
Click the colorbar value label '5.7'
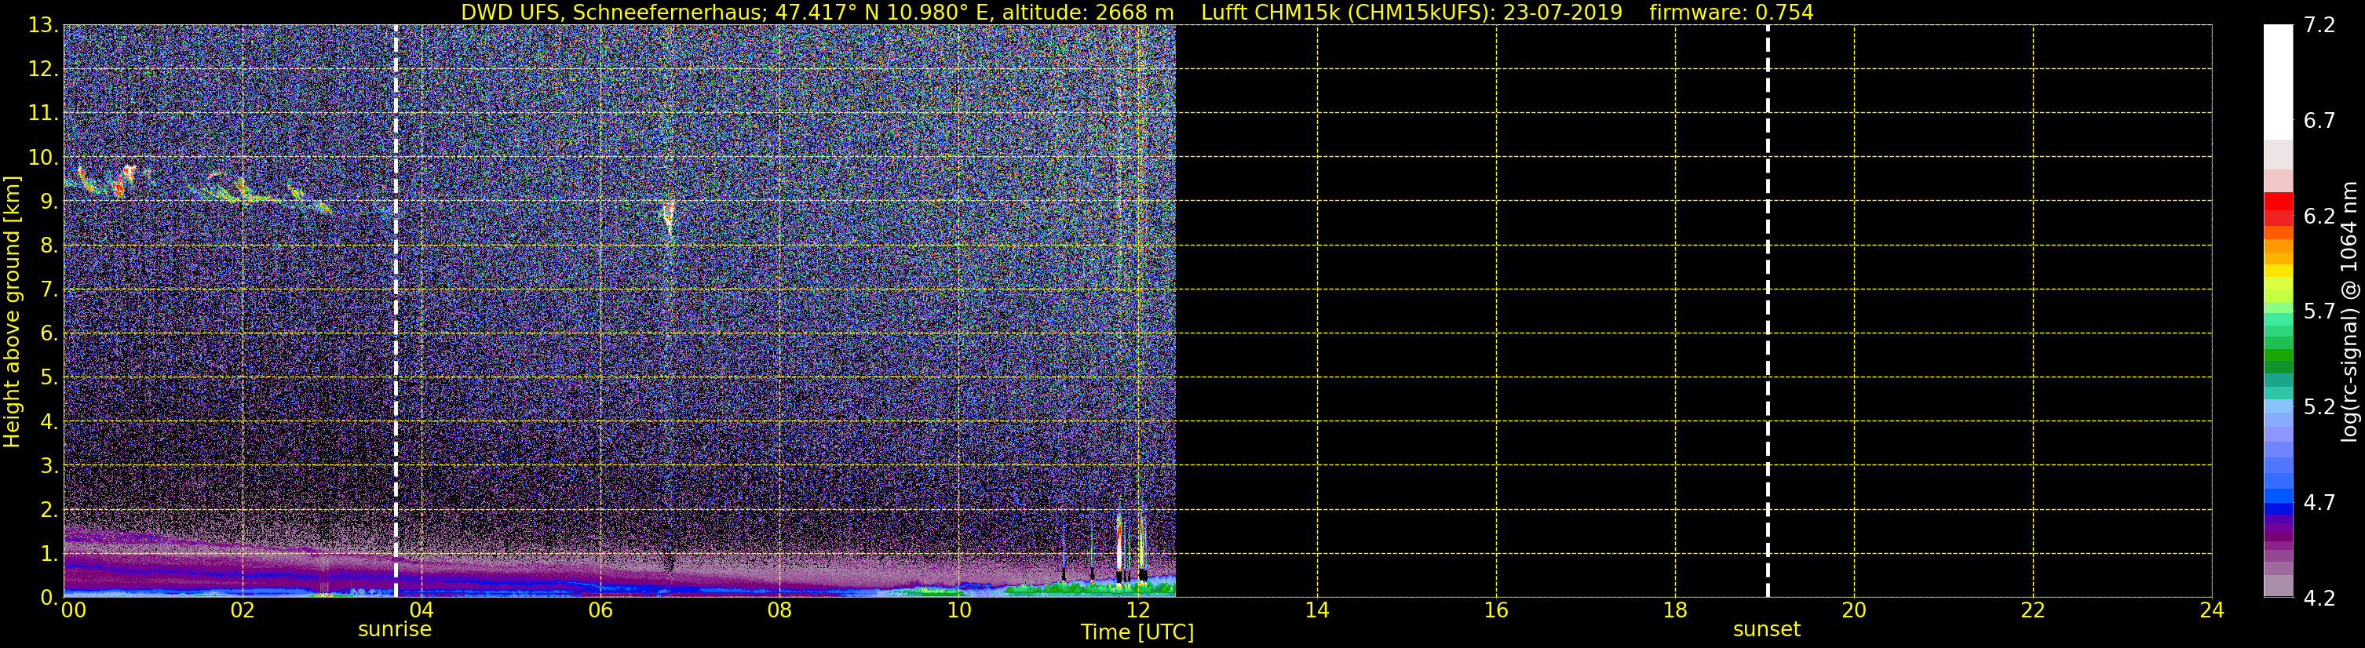pos(2319,311)
